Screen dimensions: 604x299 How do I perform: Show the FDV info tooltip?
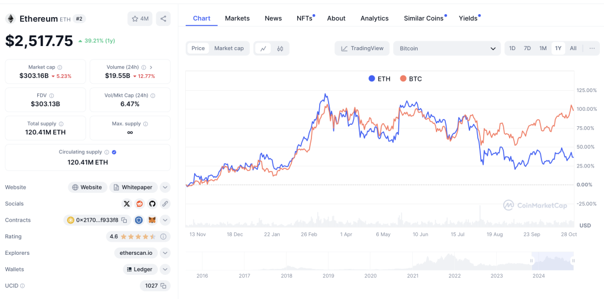(52, 96)
